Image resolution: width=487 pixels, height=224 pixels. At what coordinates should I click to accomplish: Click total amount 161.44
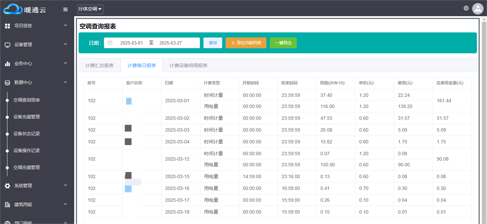point(444,101)
